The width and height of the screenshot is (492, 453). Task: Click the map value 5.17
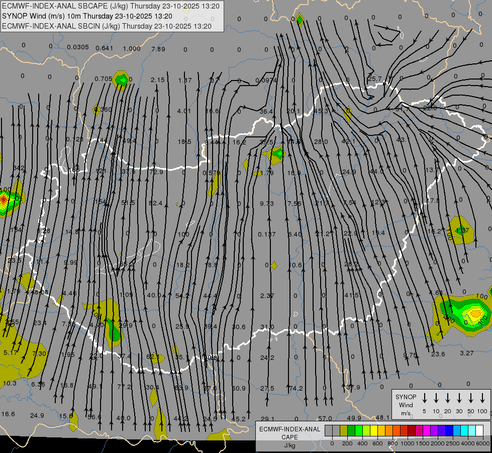(11, 353)
